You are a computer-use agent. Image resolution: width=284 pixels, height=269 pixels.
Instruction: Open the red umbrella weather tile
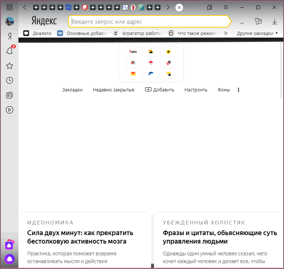(x=151, y=63)
